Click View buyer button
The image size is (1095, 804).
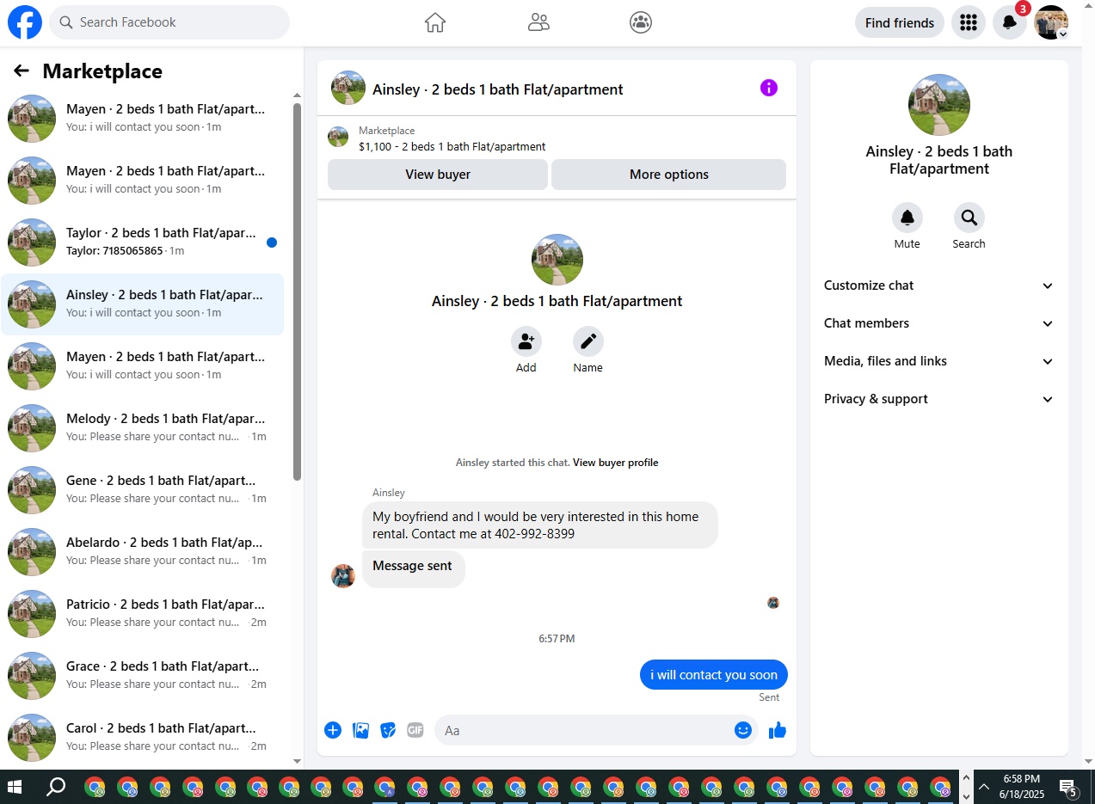click(438, 175)
